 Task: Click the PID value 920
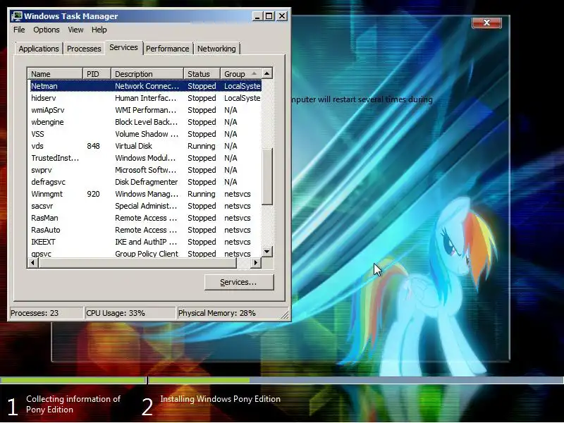[x=93, y=194]
